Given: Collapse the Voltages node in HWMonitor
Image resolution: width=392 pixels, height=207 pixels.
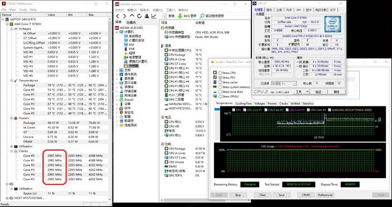Looking at the screenshot, I should (11, 29).
